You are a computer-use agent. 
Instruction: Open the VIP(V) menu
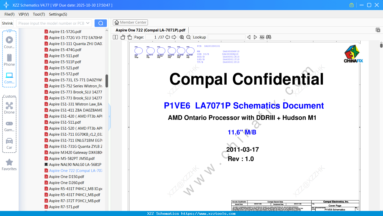(x=24, y=14)
